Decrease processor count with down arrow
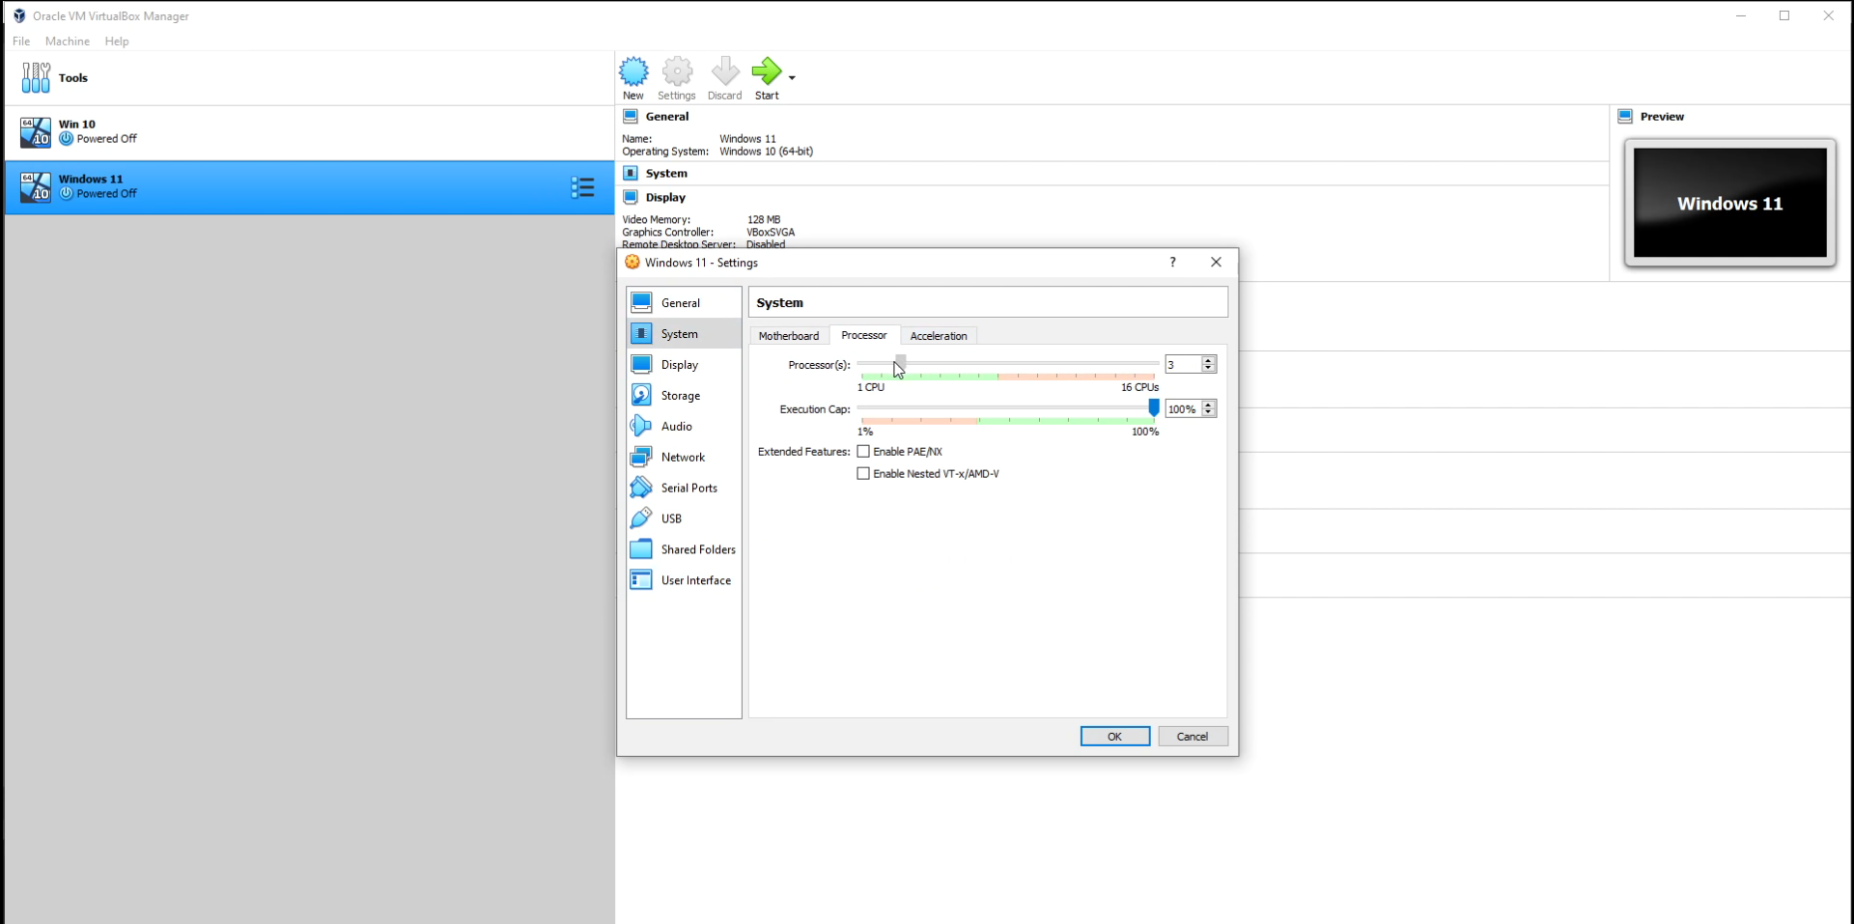Screen dimensions: 1854x924 pyautogui.click(x=1209, y=369)
